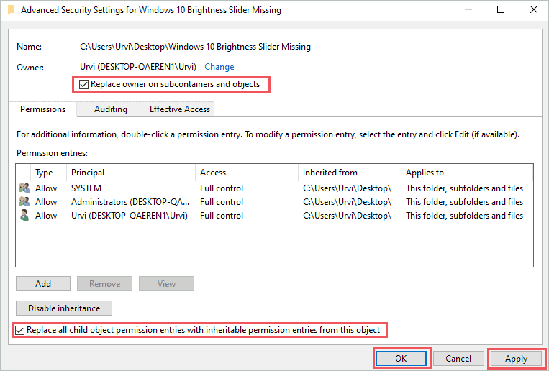549x371 pixels.
Task: Click the Change owner link
Action: tap(219, 67)
